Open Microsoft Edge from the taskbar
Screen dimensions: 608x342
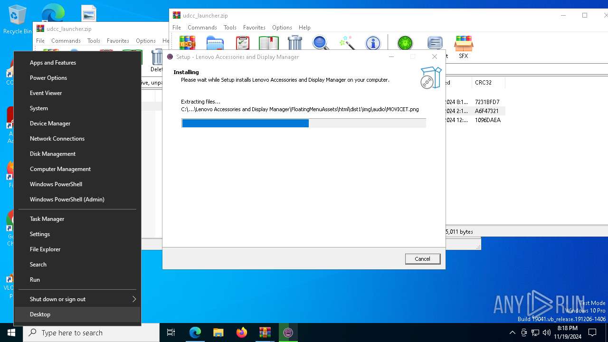point(195,332)
